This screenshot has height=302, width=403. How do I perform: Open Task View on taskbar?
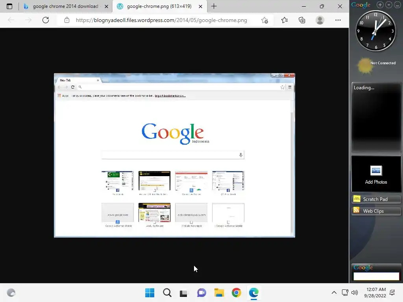[x=183, y=293]
